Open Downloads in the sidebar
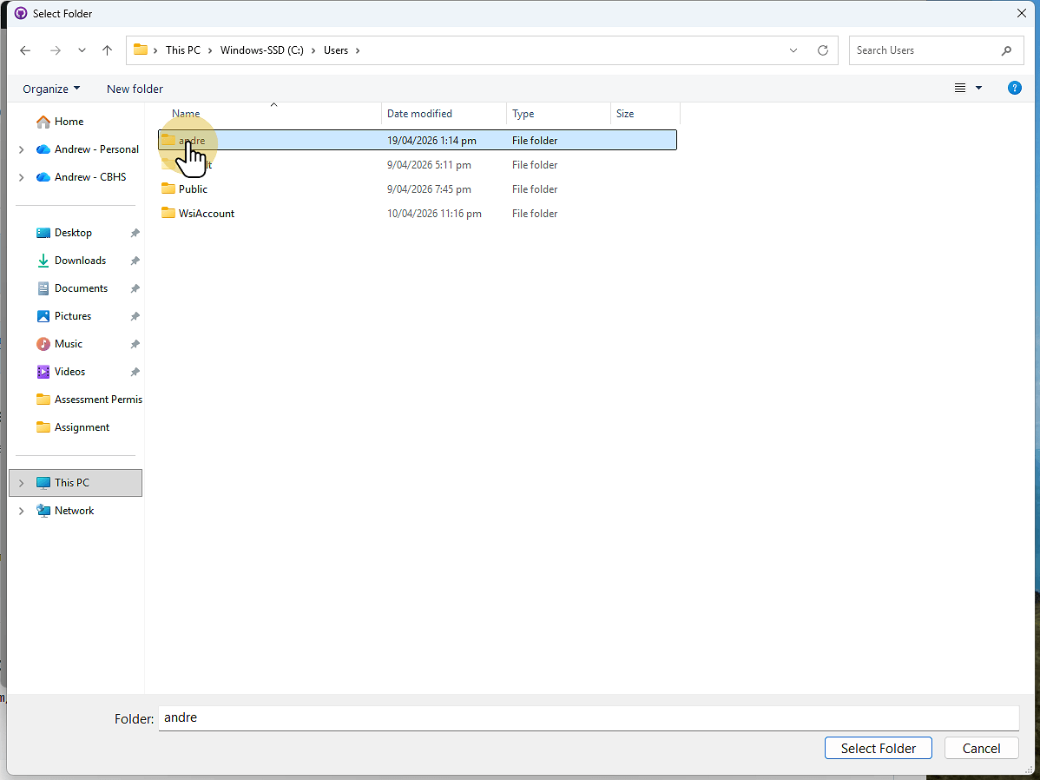1040x780 pixels. (80, 261)
